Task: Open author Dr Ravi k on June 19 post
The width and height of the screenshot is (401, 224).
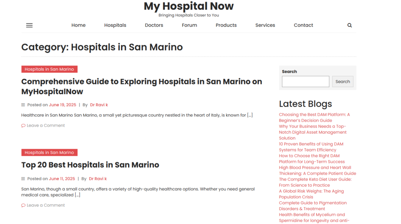Action: (x=99, y=105)
